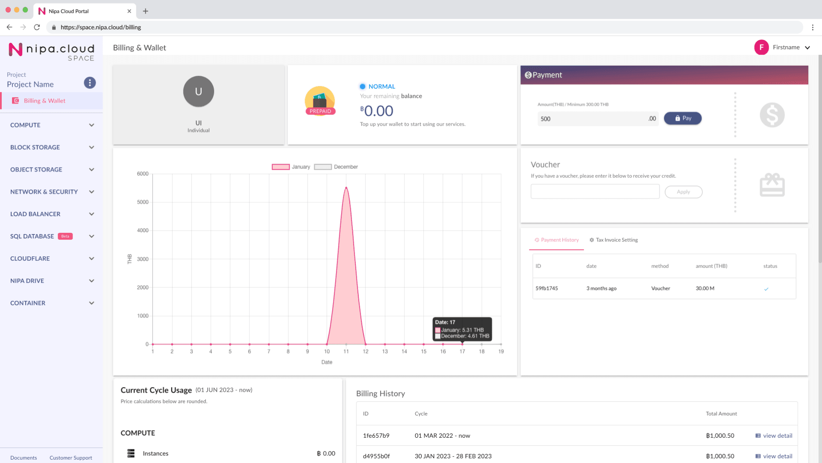This screenshot has height=463, width=822.
Task: Click the Instances icon under Compute usage
Action: pos(130,453)
